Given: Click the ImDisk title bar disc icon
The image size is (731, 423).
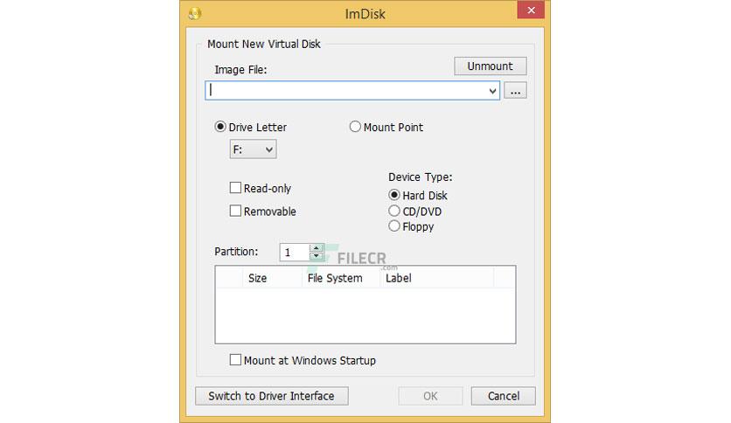Looking at the screenshot, I should (x=195, y=13).
